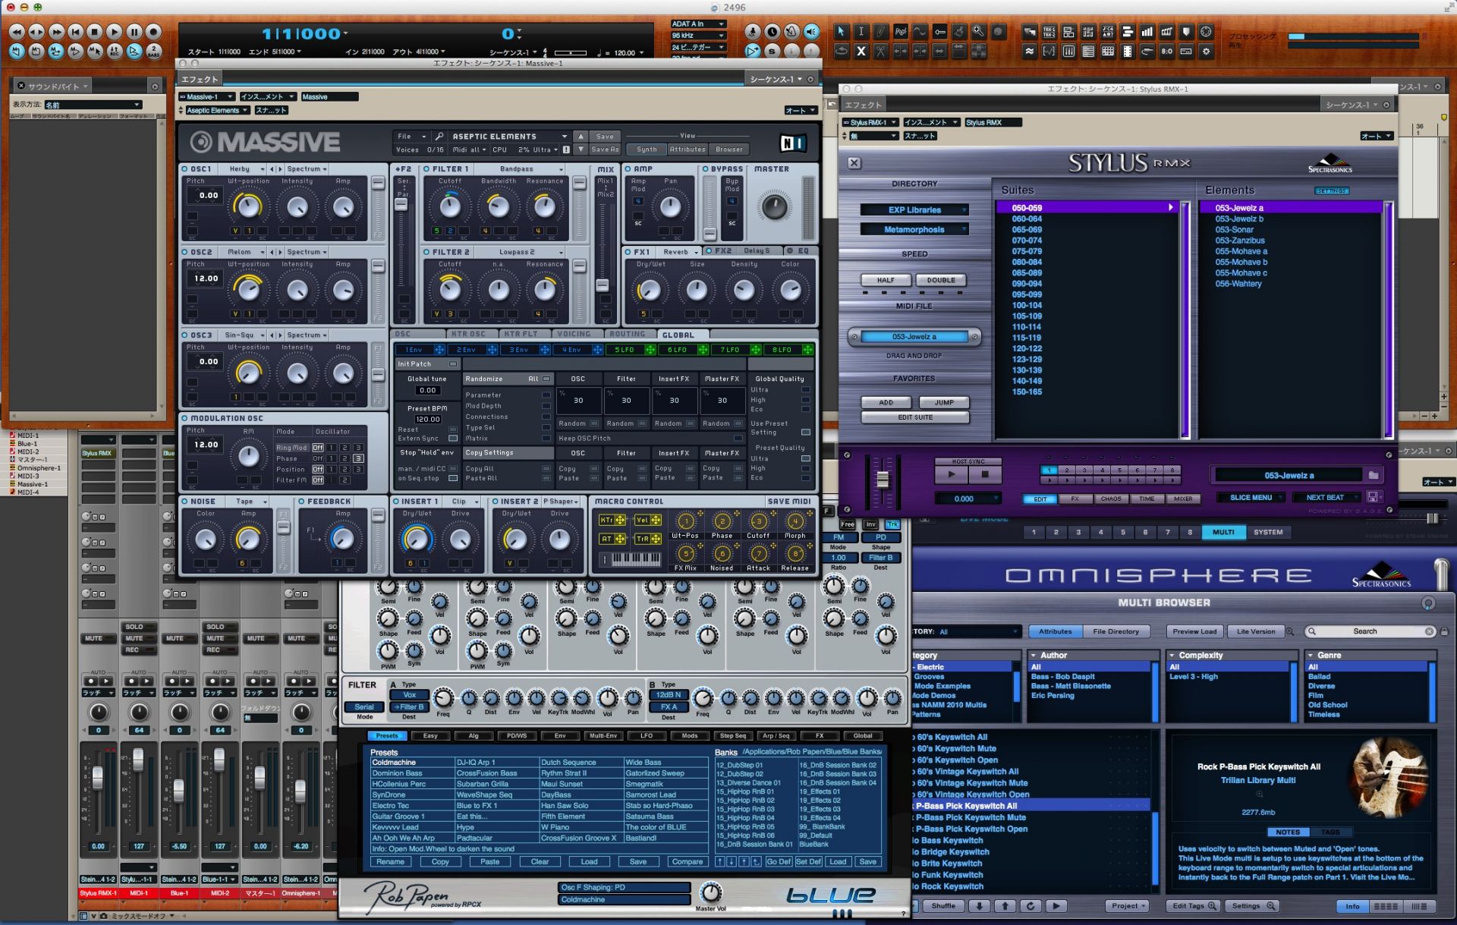
Task: Toggle MUTE on Stylus RMX-1 mixer channel
Action: point(93,638)
